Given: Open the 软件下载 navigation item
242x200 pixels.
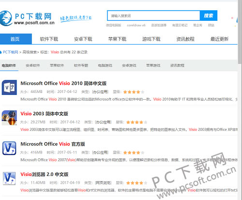Looking at the screenshot, I should click(49, 39).
